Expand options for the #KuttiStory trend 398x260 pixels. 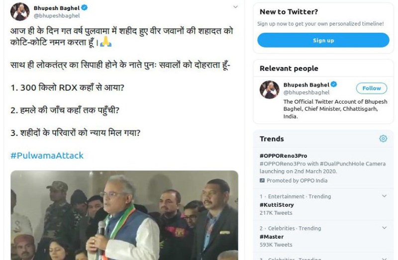384,196
